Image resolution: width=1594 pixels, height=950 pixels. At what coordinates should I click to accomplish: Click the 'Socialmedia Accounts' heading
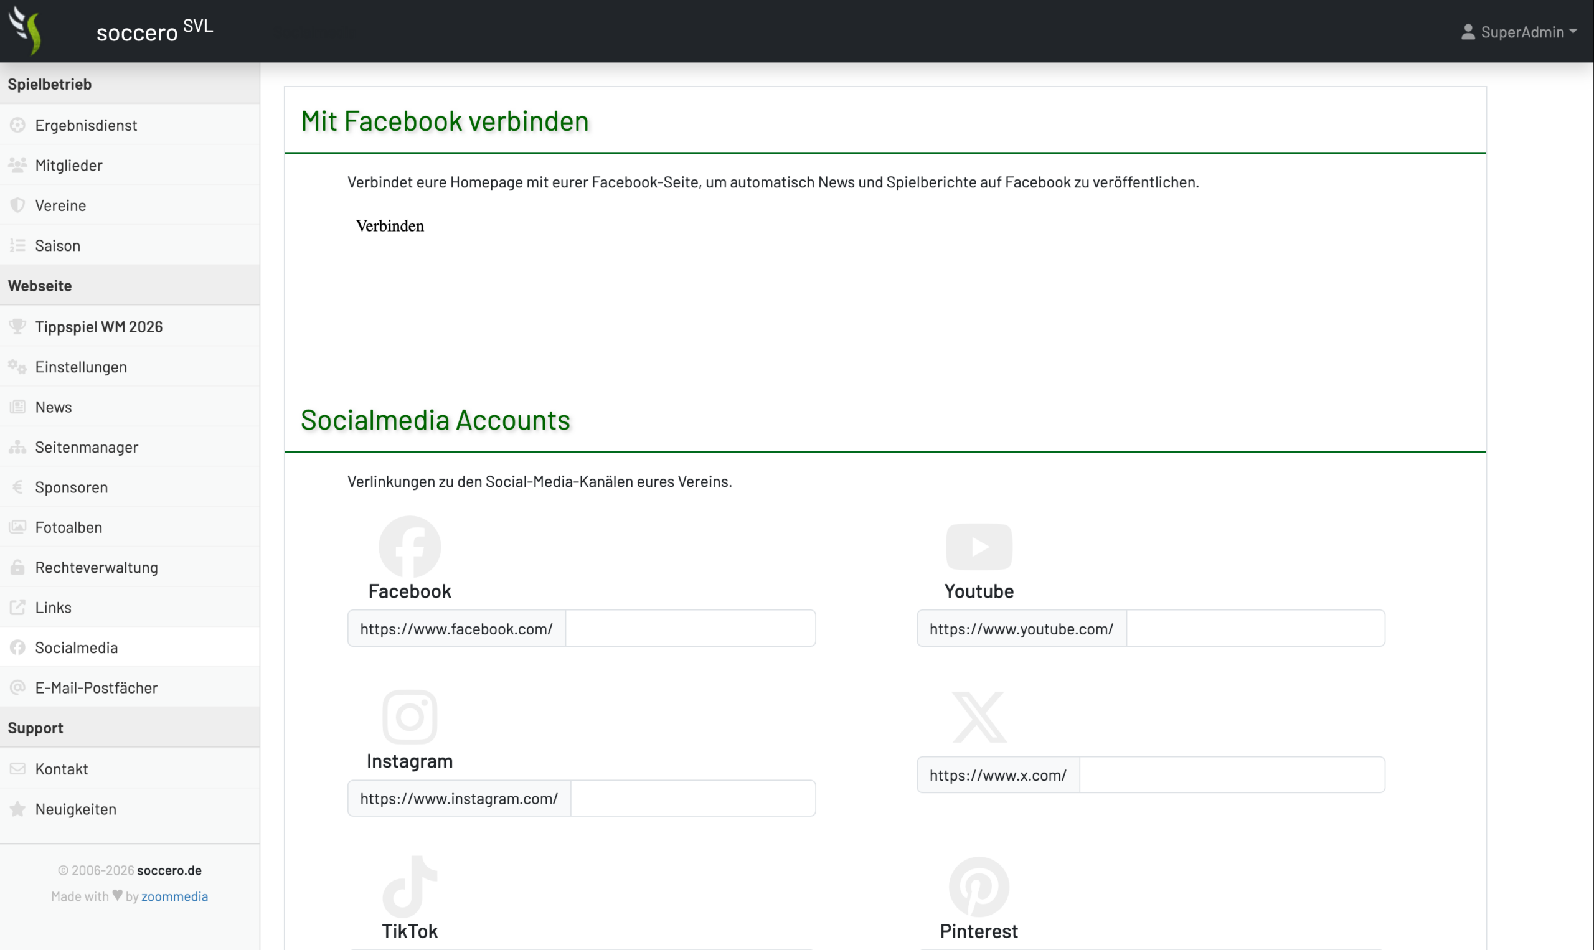coord(435,420)
